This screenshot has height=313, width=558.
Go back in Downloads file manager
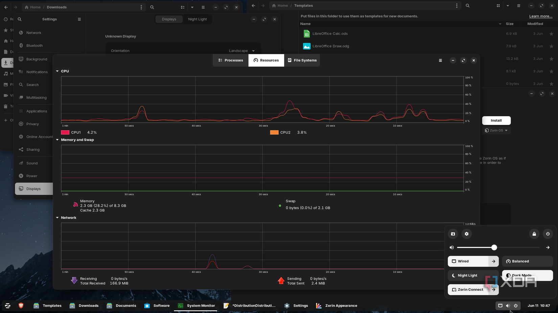point(6,7)
